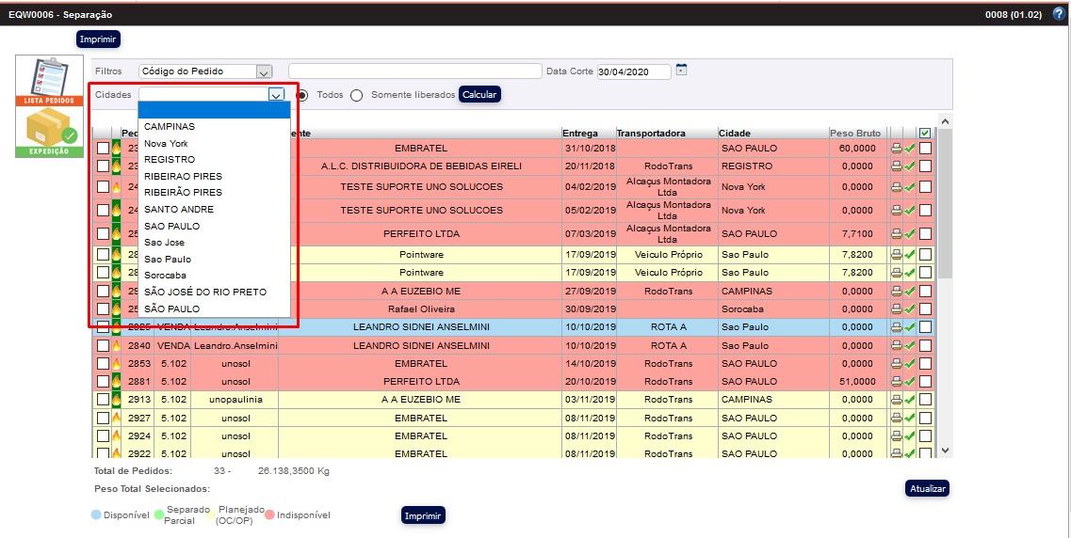Click the filter search text field
Viewport: 1071px width, 538px height.
click(414, 71)
